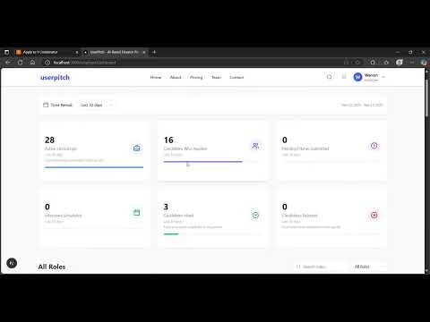Click the tab actions icon at top left

click(x=7, y=52)
